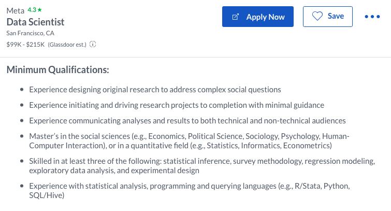391x211 pixels.
Task: Click the bullet about driving research projects
Action: tap(177, 105)
